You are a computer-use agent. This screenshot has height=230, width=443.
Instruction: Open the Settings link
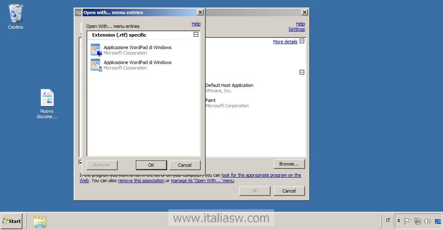(x=297, y=30)
